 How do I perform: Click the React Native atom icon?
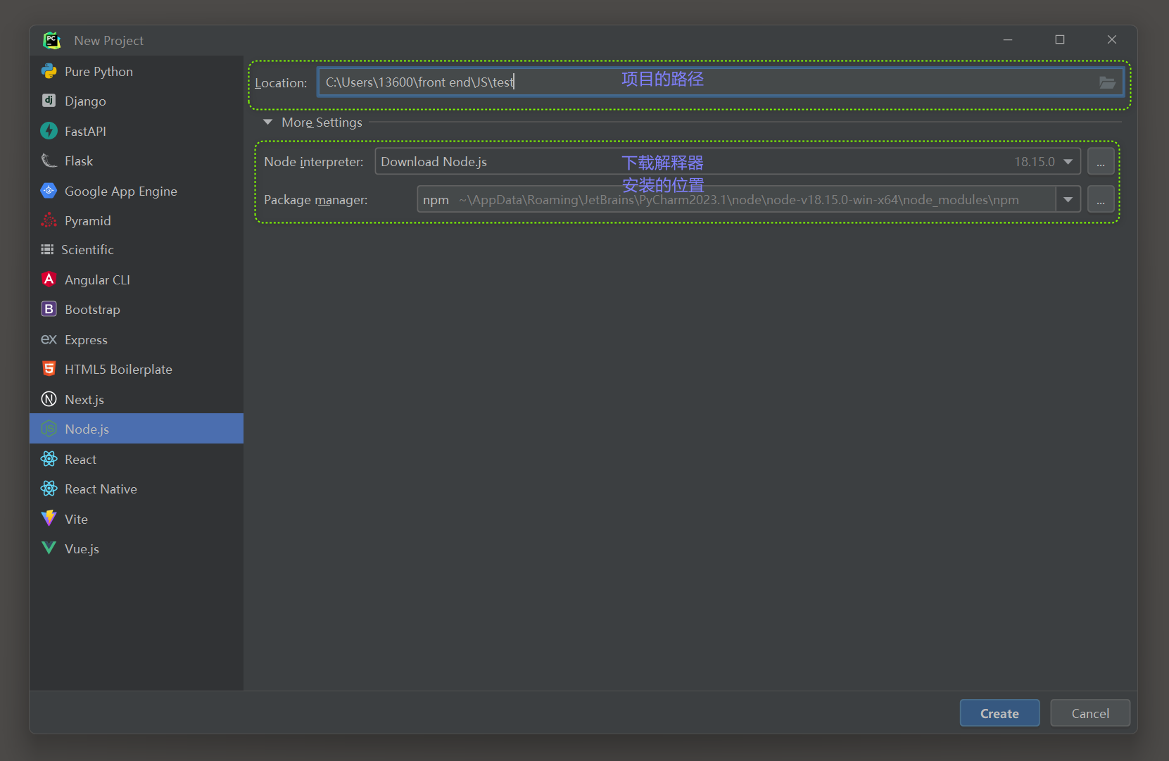coord(49,489)
